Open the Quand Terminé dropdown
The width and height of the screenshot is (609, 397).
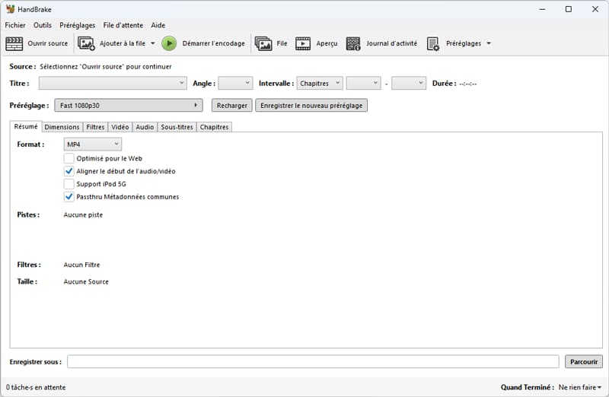click(580, 387)
